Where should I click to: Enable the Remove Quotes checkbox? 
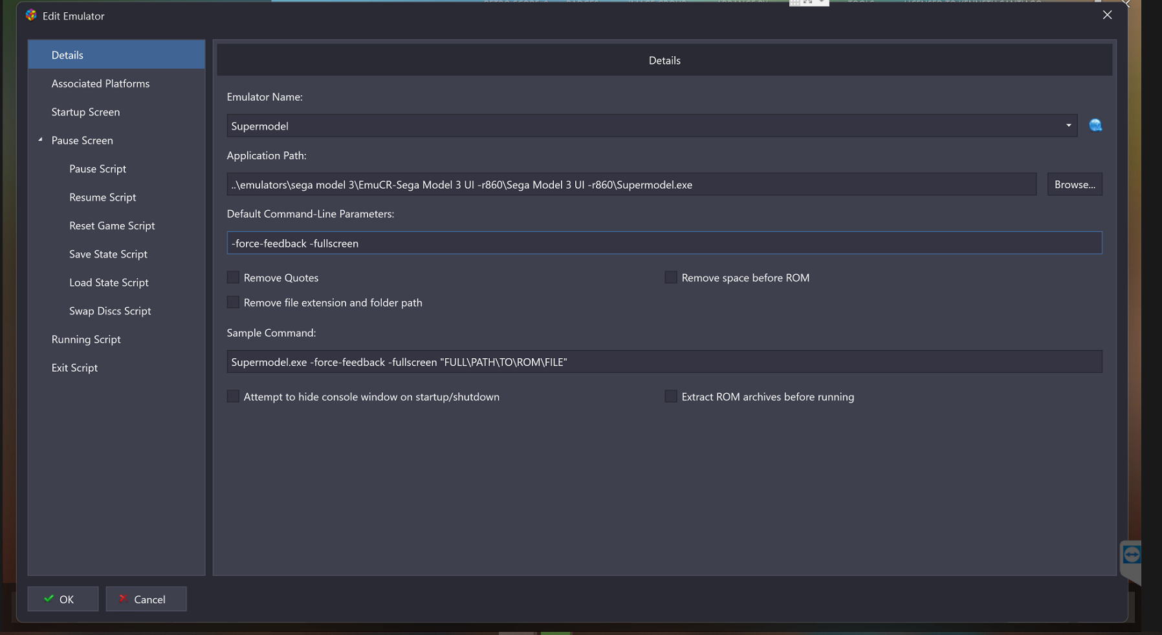click(x=233, y=277)
